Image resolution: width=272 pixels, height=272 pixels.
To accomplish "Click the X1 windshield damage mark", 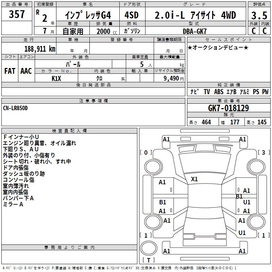I will pos(194,179).
